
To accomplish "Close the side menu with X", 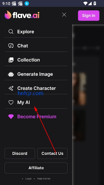I will click(x=64, y=15).
